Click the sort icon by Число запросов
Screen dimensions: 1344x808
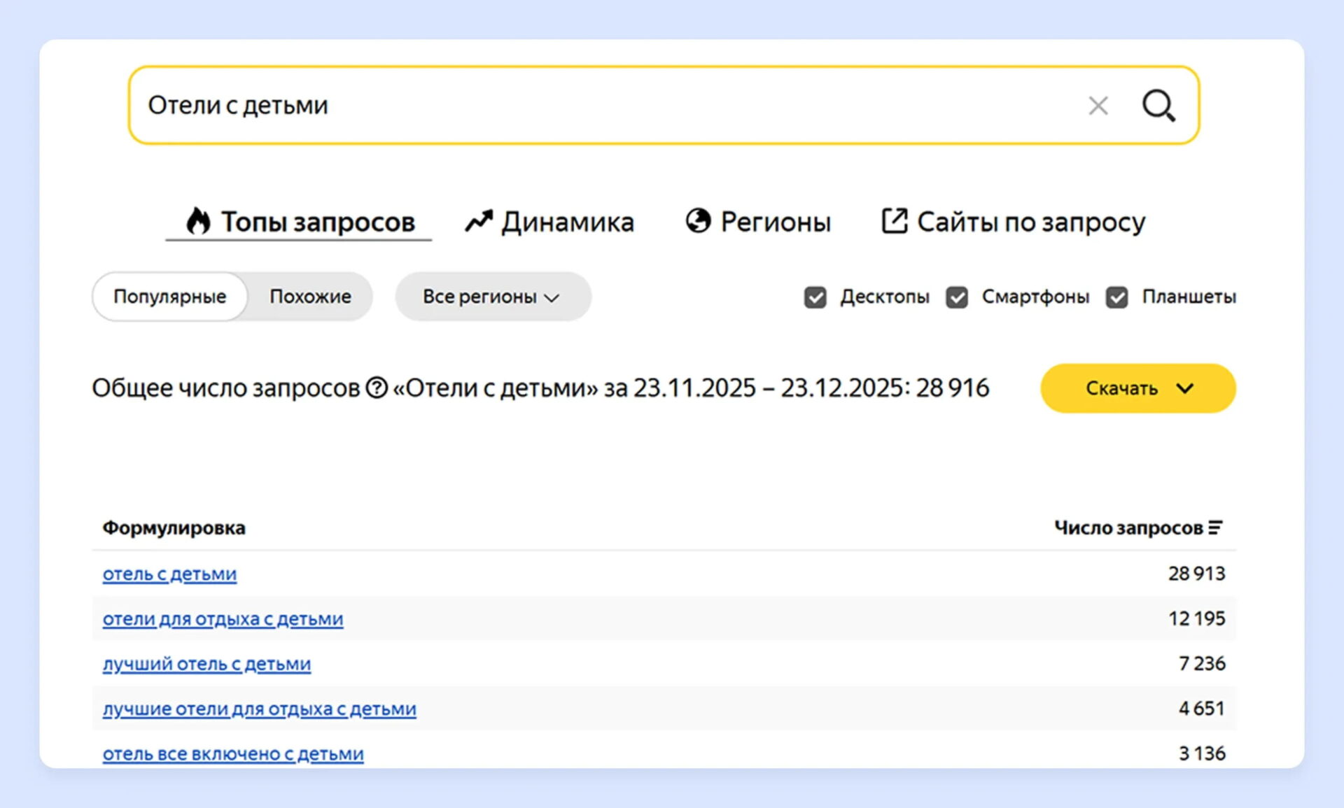1216,527
